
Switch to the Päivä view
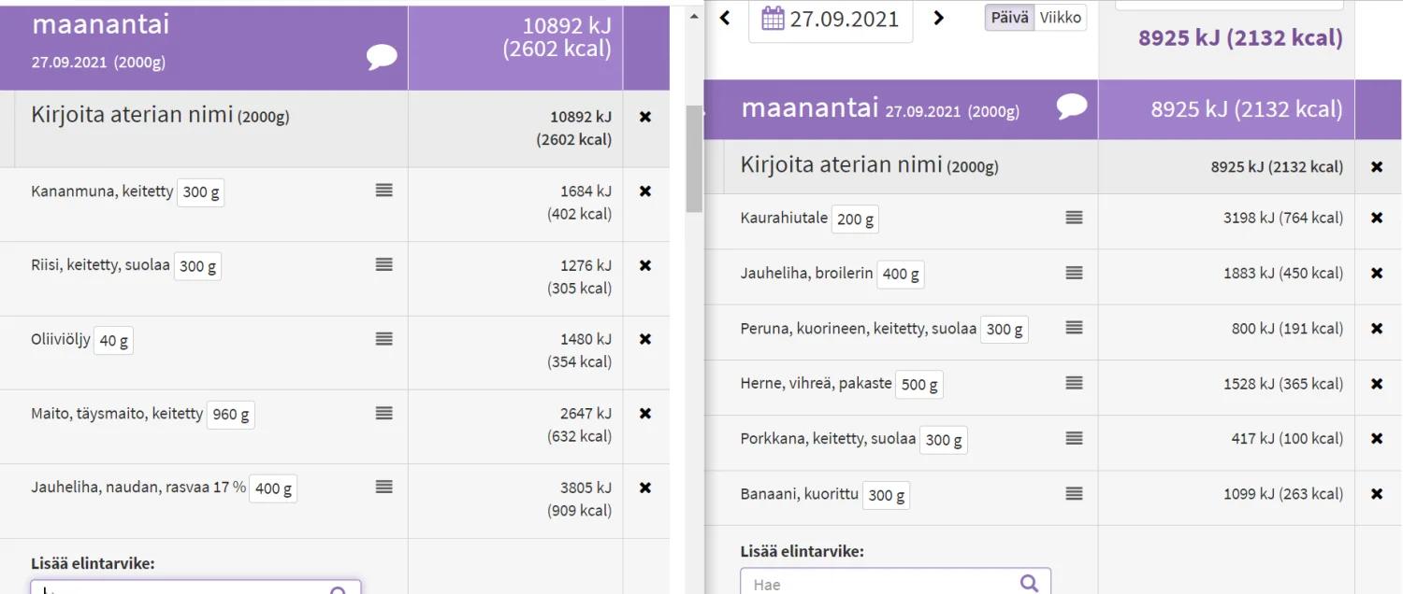point(1009,16)
